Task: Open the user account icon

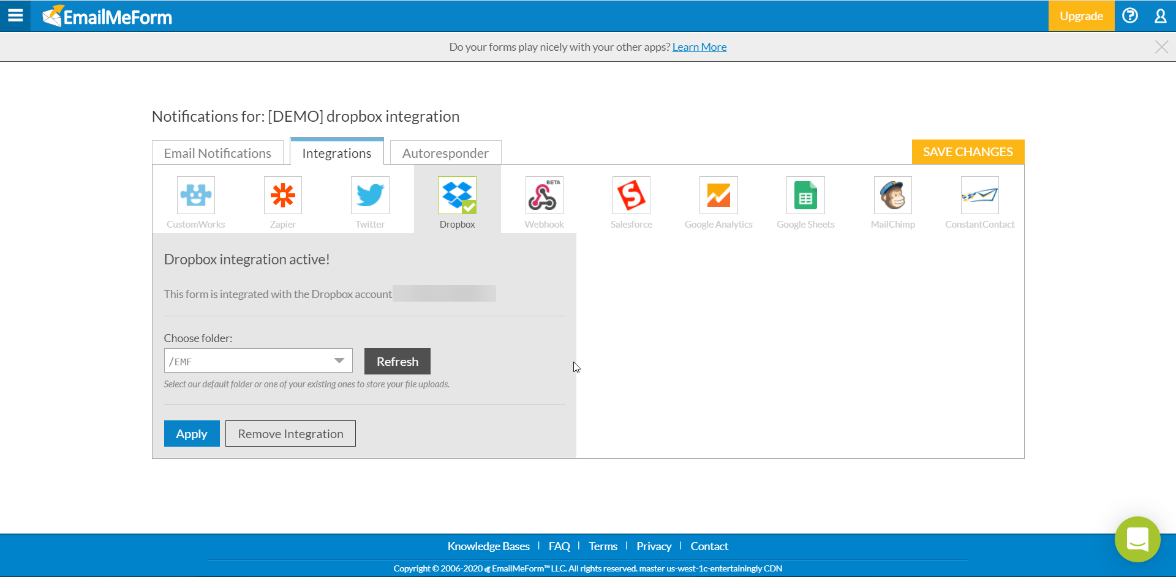Action: pos(1160,16)
